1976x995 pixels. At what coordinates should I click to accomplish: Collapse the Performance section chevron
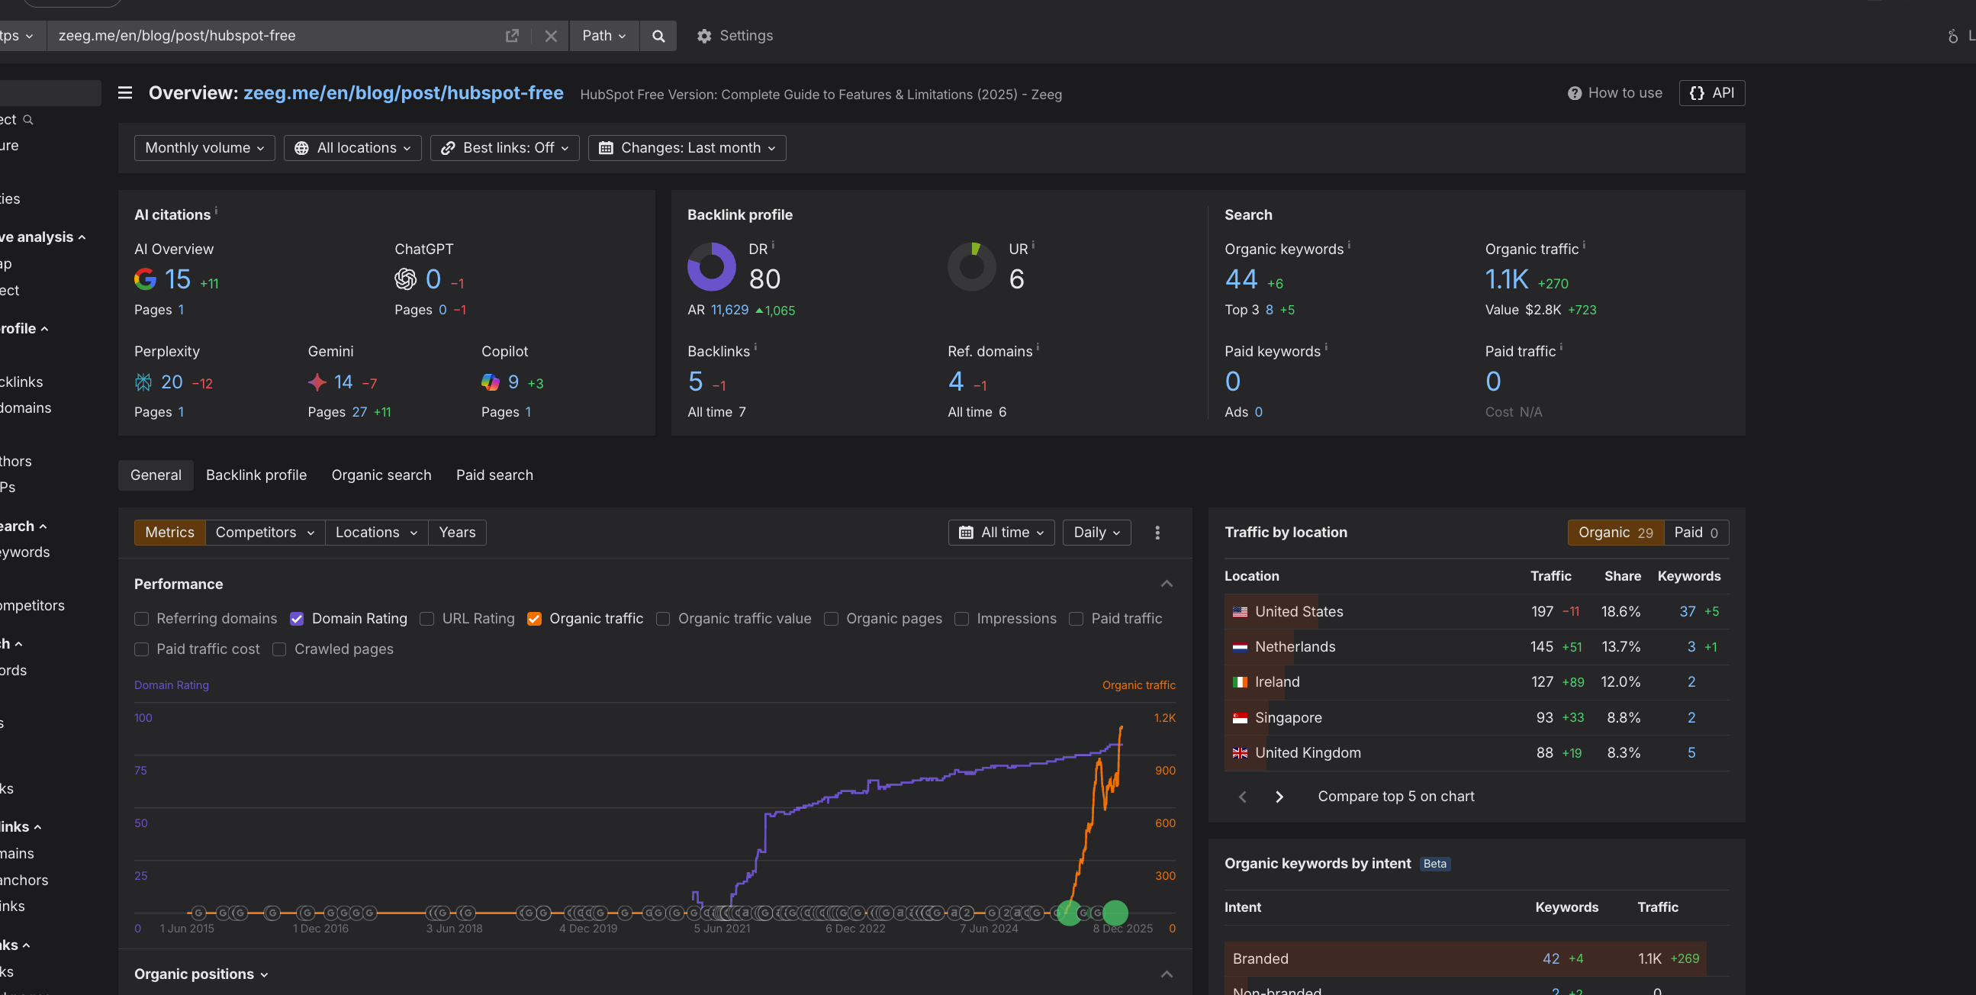click(x=1166, y=584)
